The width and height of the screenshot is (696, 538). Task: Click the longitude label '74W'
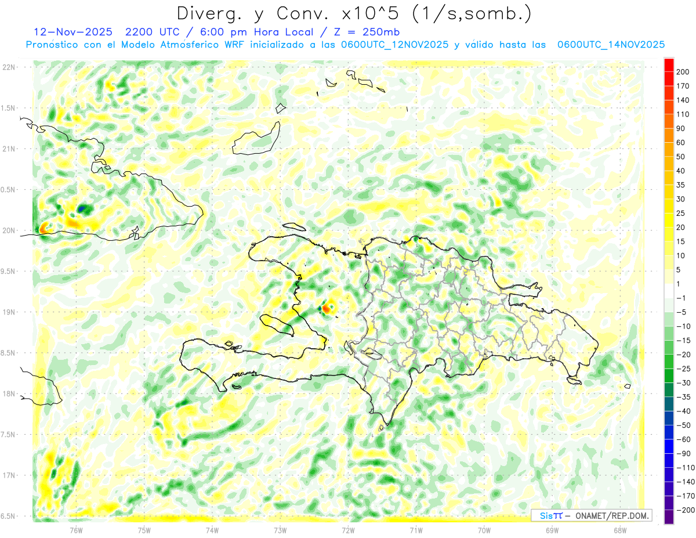coord(212,530)
